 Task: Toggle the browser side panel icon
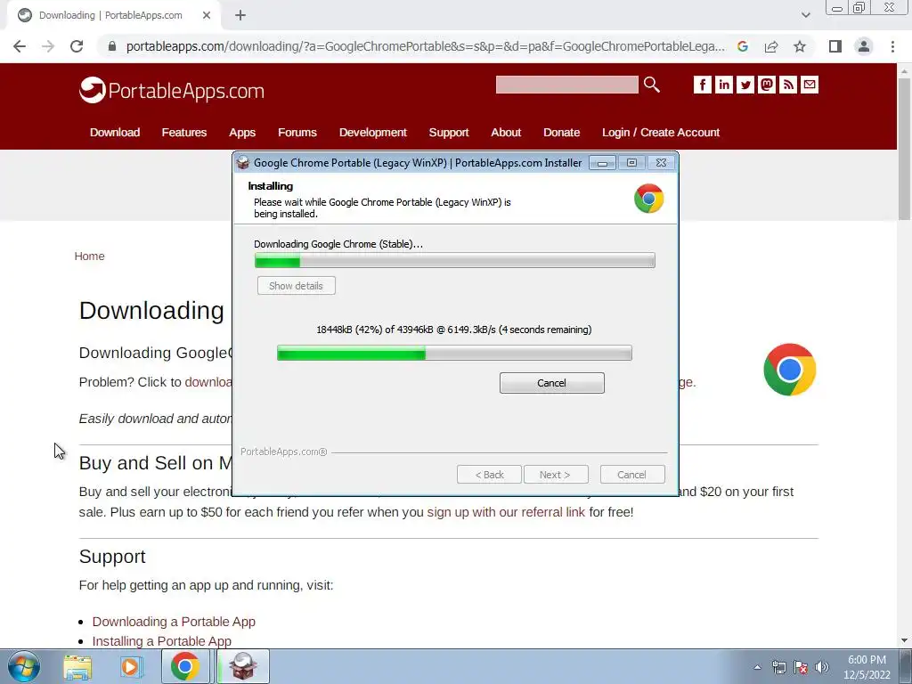point(835,46)
